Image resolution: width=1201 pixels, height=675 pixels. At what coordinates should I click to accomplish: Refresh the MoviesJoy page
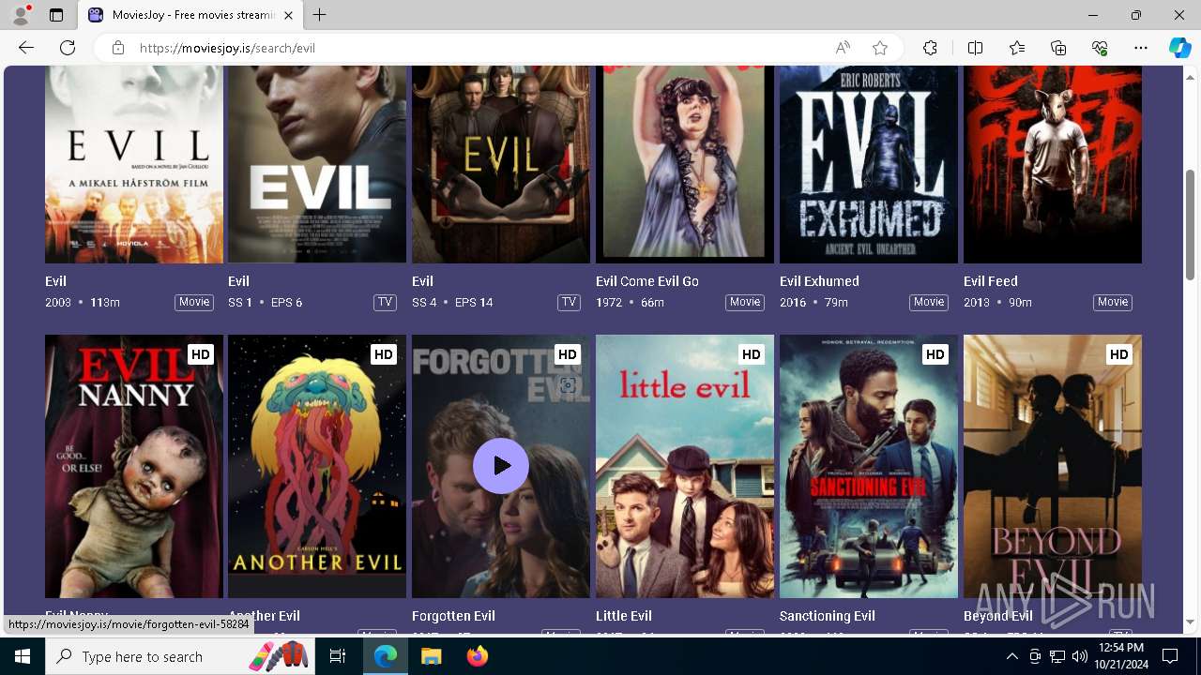point(68,48)
